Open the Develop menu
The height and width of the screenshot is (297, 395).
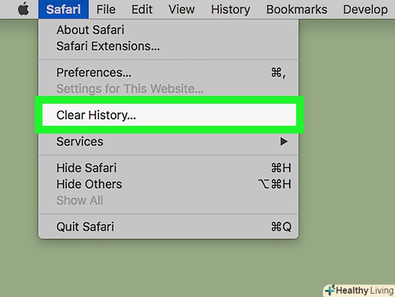point(365,9)
